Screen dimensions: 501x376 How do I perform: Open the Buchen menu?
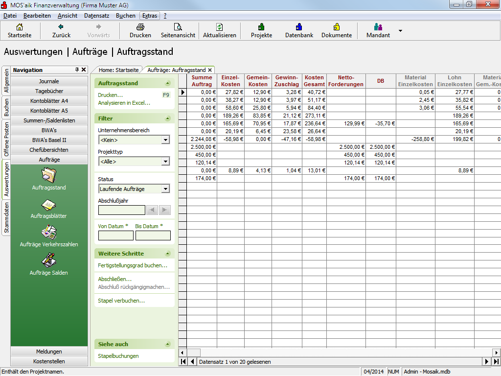pyautogui.click(x=126, y=16)
